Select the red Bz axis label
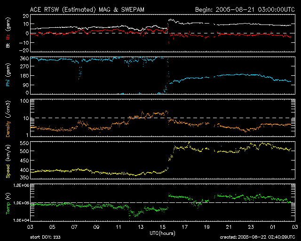Image resolution: width=301 pixels, height=241 pixels. (8, 38)
